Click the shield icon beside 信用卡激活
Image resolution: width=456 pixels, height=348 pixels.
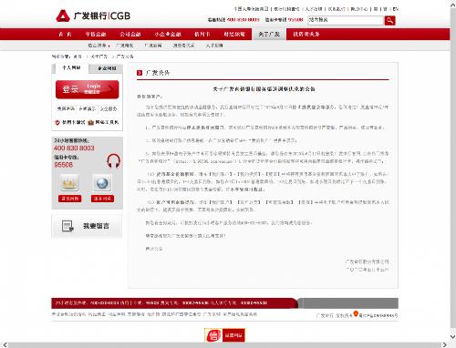[57, 122]
